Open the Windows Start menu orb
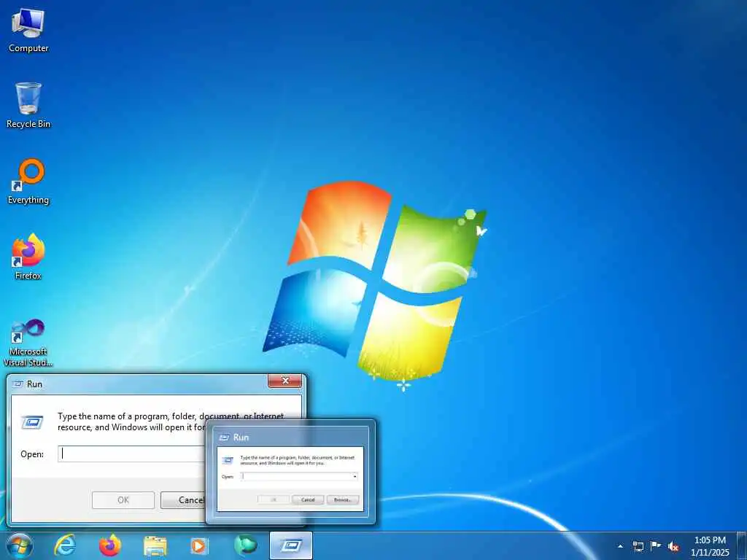This screenshot has width=747, height=560. pos(20,545)
